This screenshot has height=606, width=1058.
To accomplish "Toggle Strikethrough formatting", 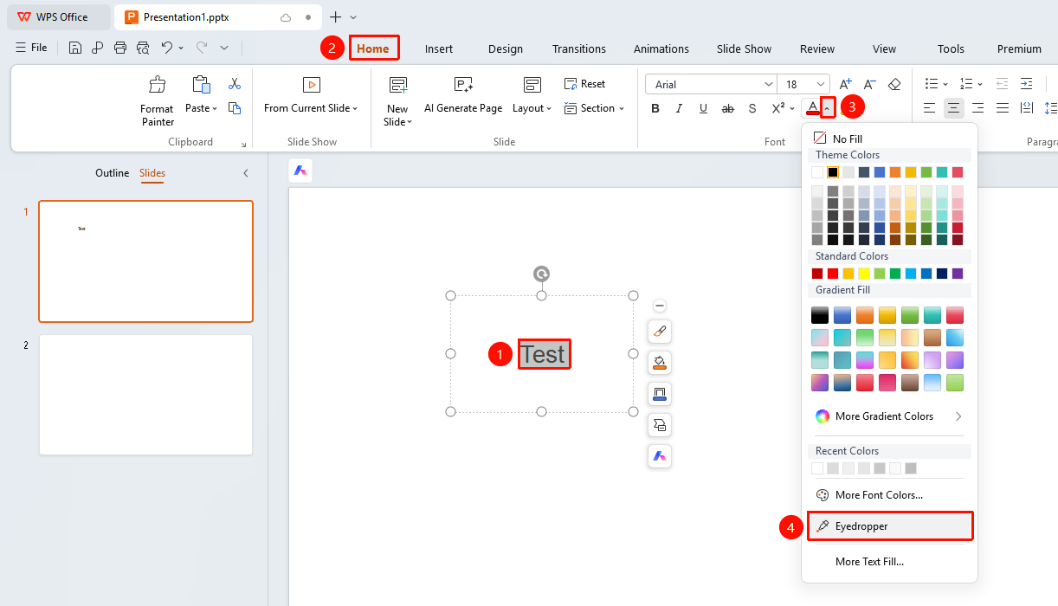I will (728, 108).
